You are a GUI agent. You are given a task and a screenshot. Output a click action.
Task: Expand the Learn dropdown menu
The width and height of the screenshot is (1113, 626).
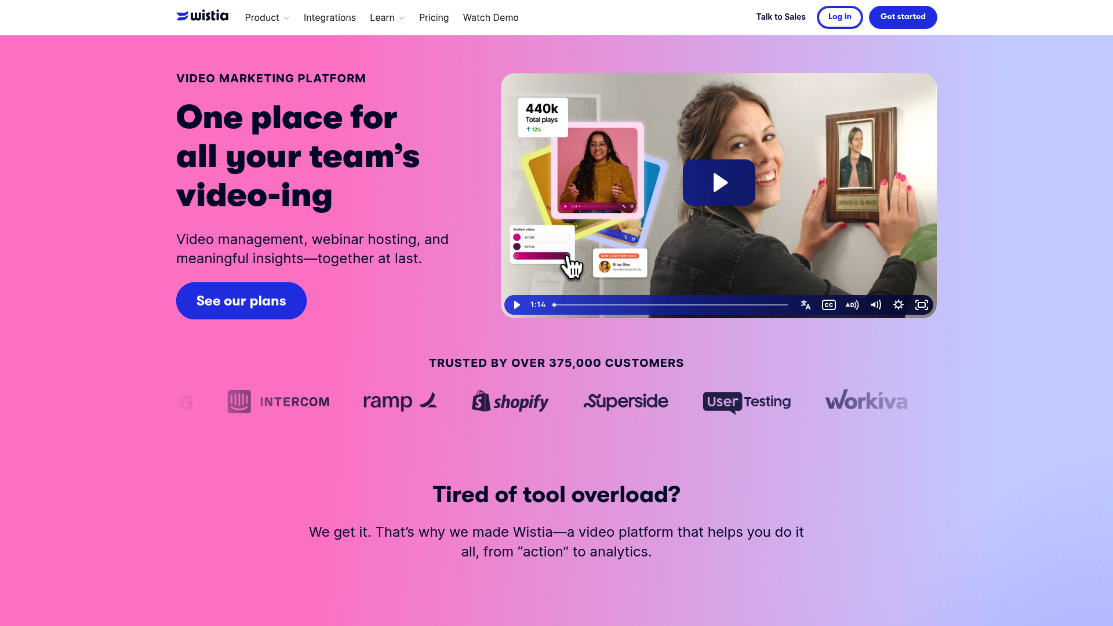387,17
